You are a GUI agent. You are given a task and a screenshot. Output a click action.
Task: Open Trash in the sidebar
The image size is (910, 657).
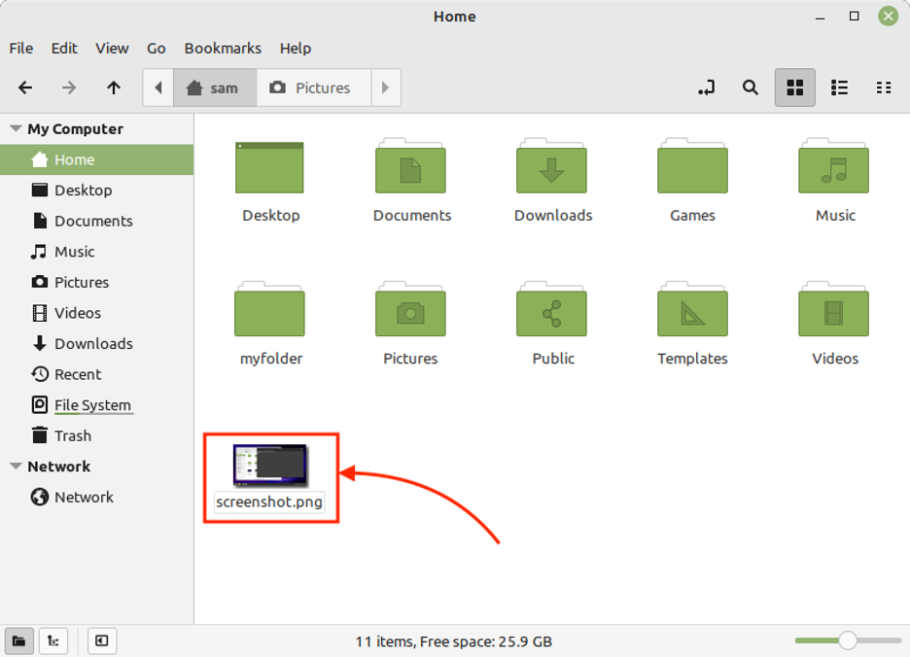[x=97, y=435]
